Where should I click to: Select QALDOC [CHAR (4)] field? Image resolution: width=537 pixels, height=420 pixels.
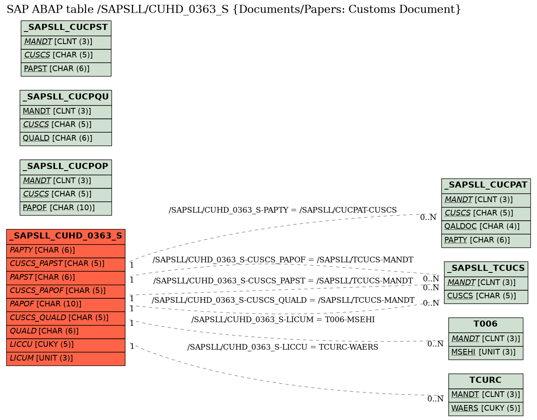tap(486, 227)
